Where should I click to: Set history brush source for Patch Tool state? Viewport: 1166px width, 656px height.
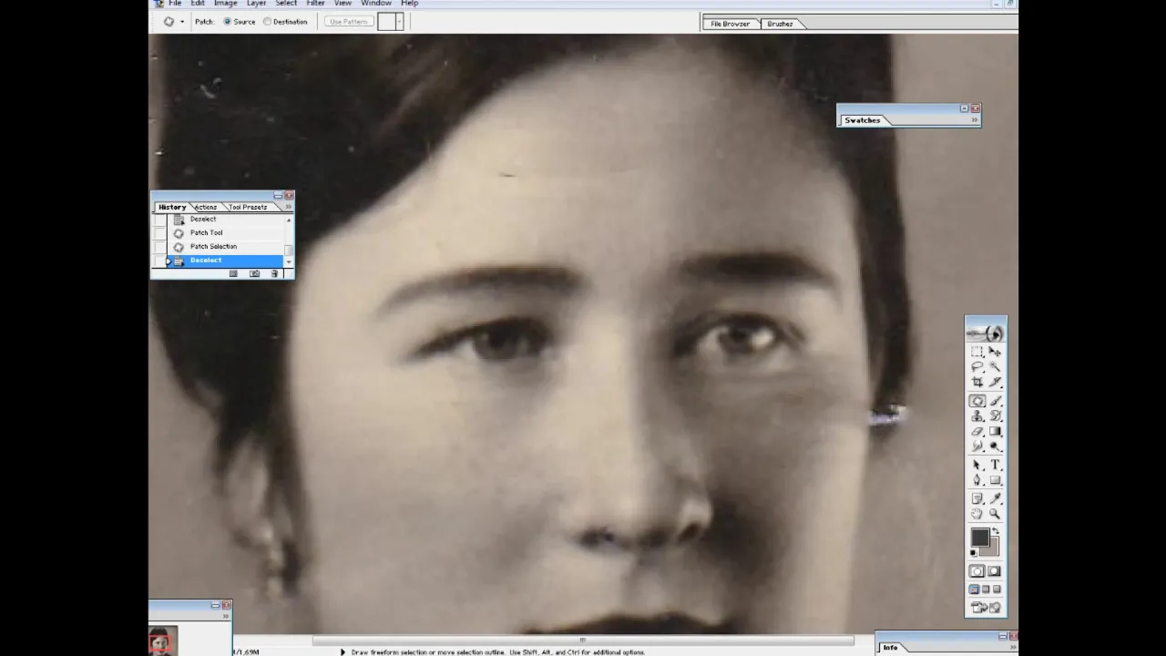pyautogui.click(x=160, y=233)
